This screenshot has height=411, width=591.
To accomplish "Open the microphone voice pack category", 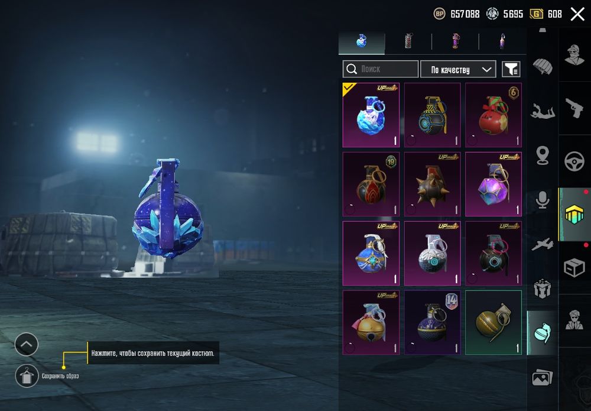I will 543,199.
